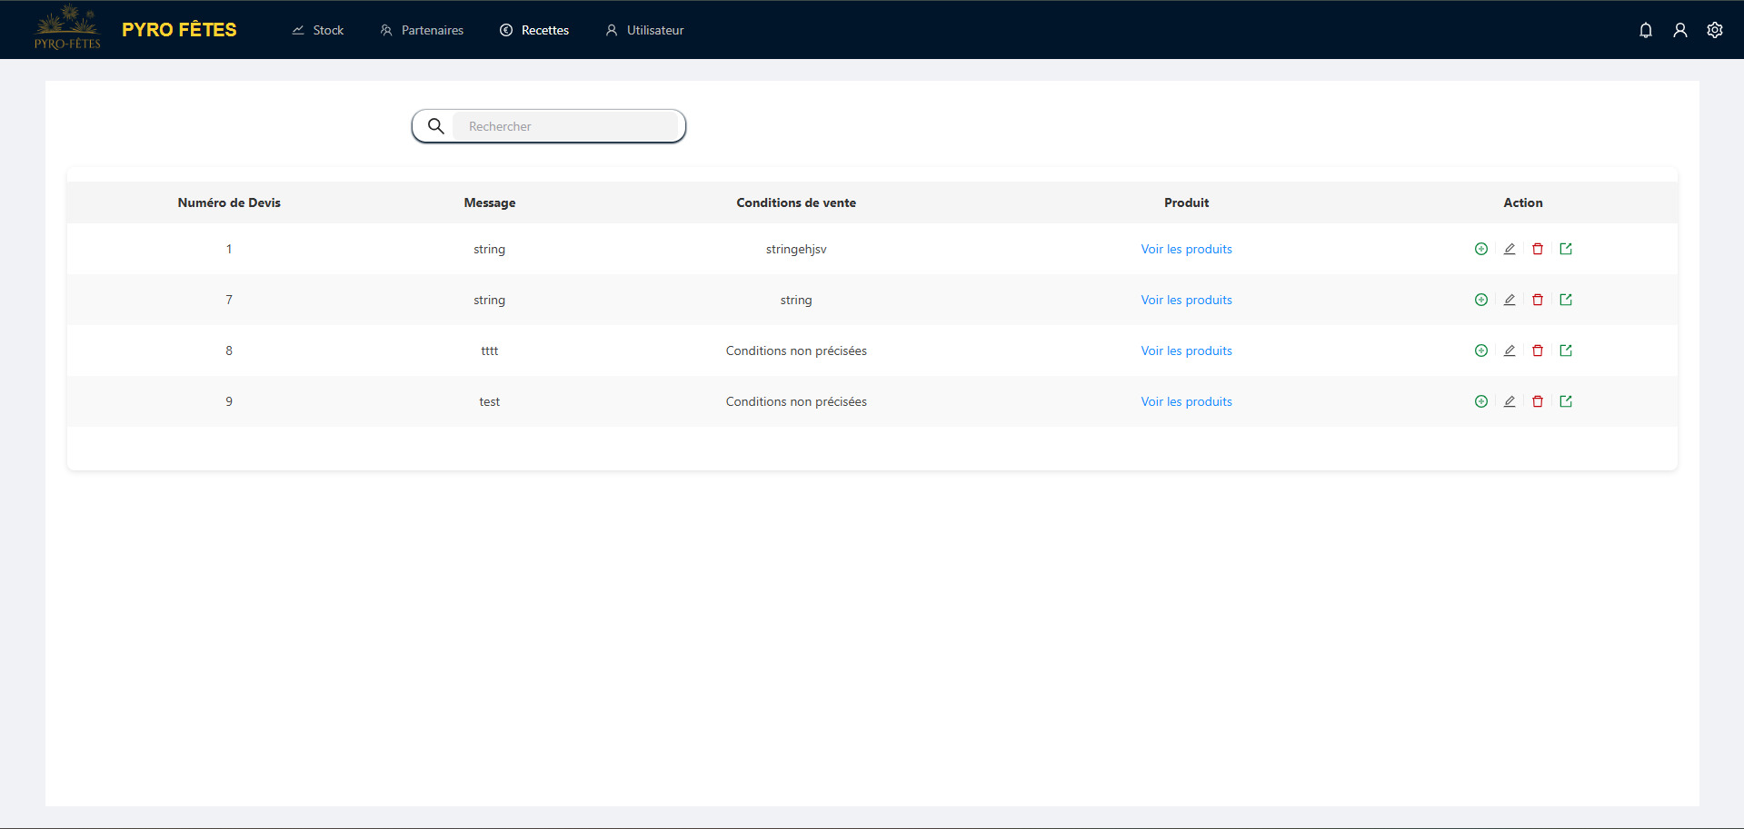Click the export icon in quote 7 row
The width and height of the screenshot is (1744, 829).
tap(1565, 300)
